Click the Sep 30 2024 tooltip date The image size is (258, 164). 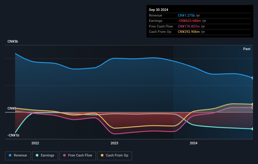pos(159,10)
